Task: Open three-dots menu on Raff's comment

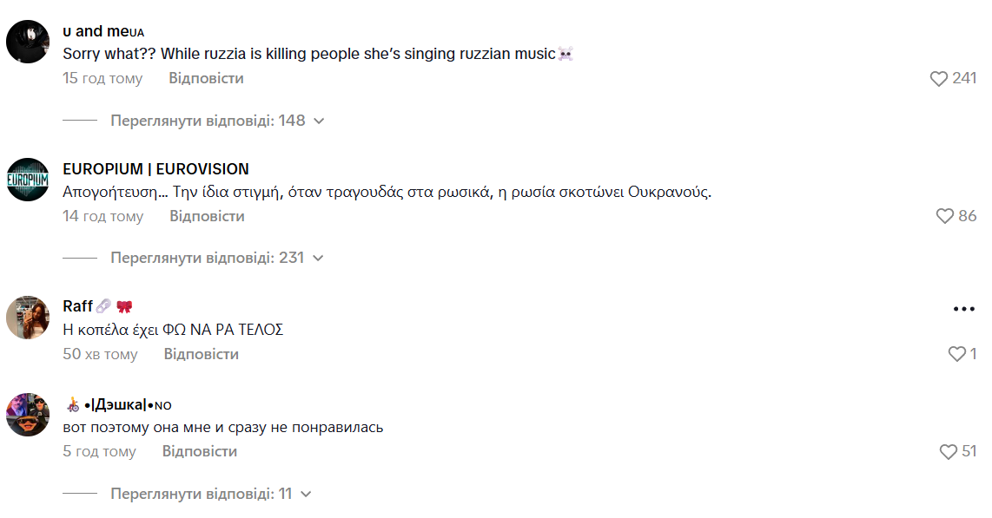Action: tap(964, 309)
